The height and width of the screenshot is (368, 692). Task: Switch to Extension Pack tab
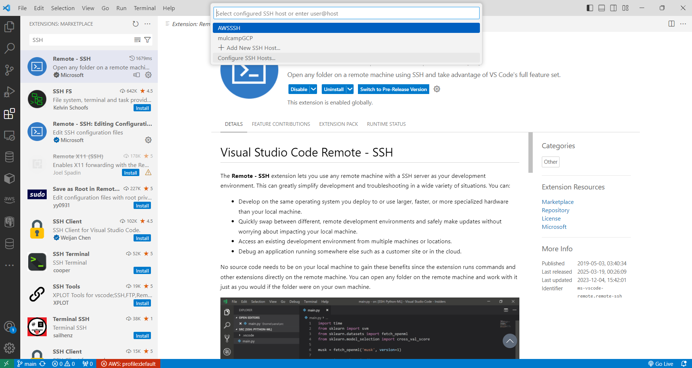pos(338,124)
